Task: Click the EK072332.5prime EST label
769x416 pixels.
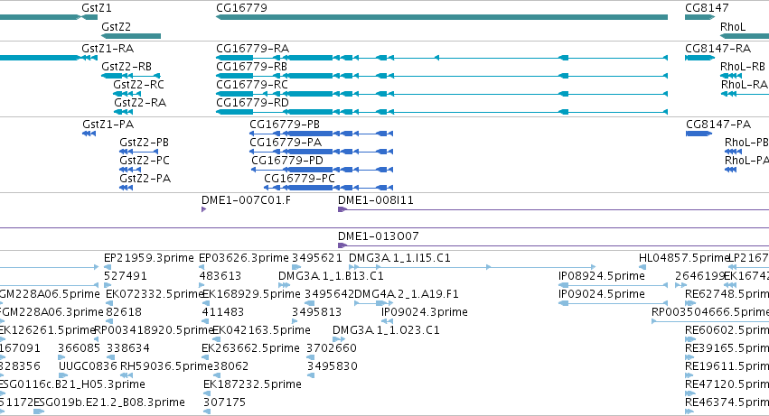Action: [x=155, y=294]
